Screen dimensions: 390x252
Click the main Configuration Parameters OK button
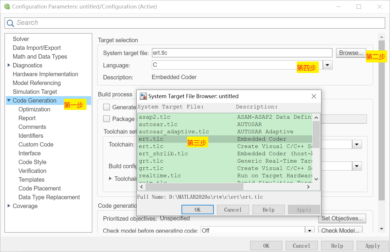[266, 246]
